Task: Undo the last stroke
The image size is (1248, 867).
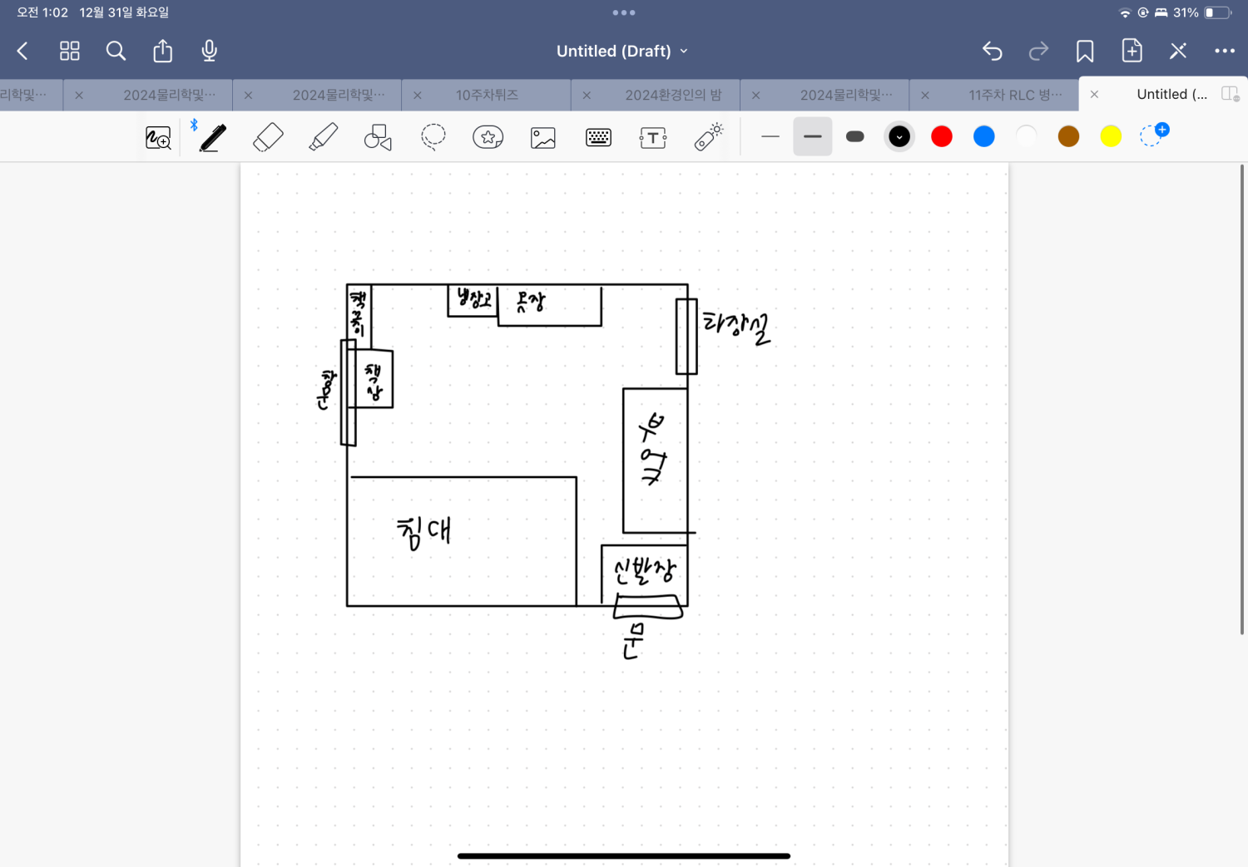Action: tap(992, 51)
